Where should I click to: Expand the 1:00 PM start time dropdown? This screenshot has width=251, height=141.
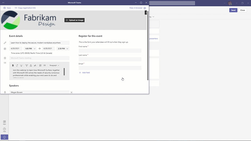[30, 49]
